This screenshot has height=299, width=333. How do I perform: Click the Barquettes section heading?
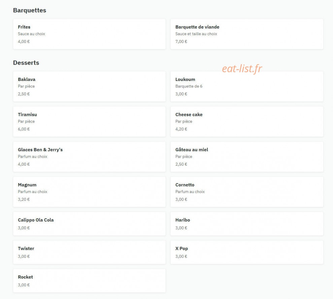click(x=30, y=10)
